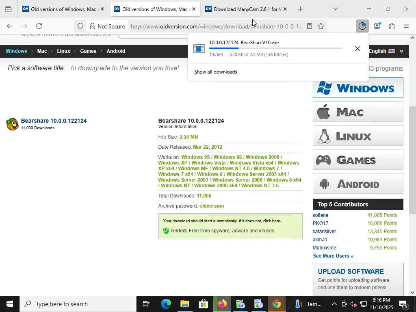The image size is (416, 312).
Task: Close the Download ManyCam tab
Action: coord(285,9)
